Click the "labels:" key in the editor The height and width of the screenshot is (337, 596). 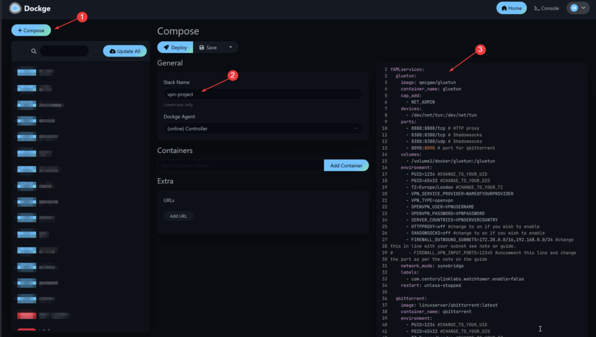pos(410,272)
